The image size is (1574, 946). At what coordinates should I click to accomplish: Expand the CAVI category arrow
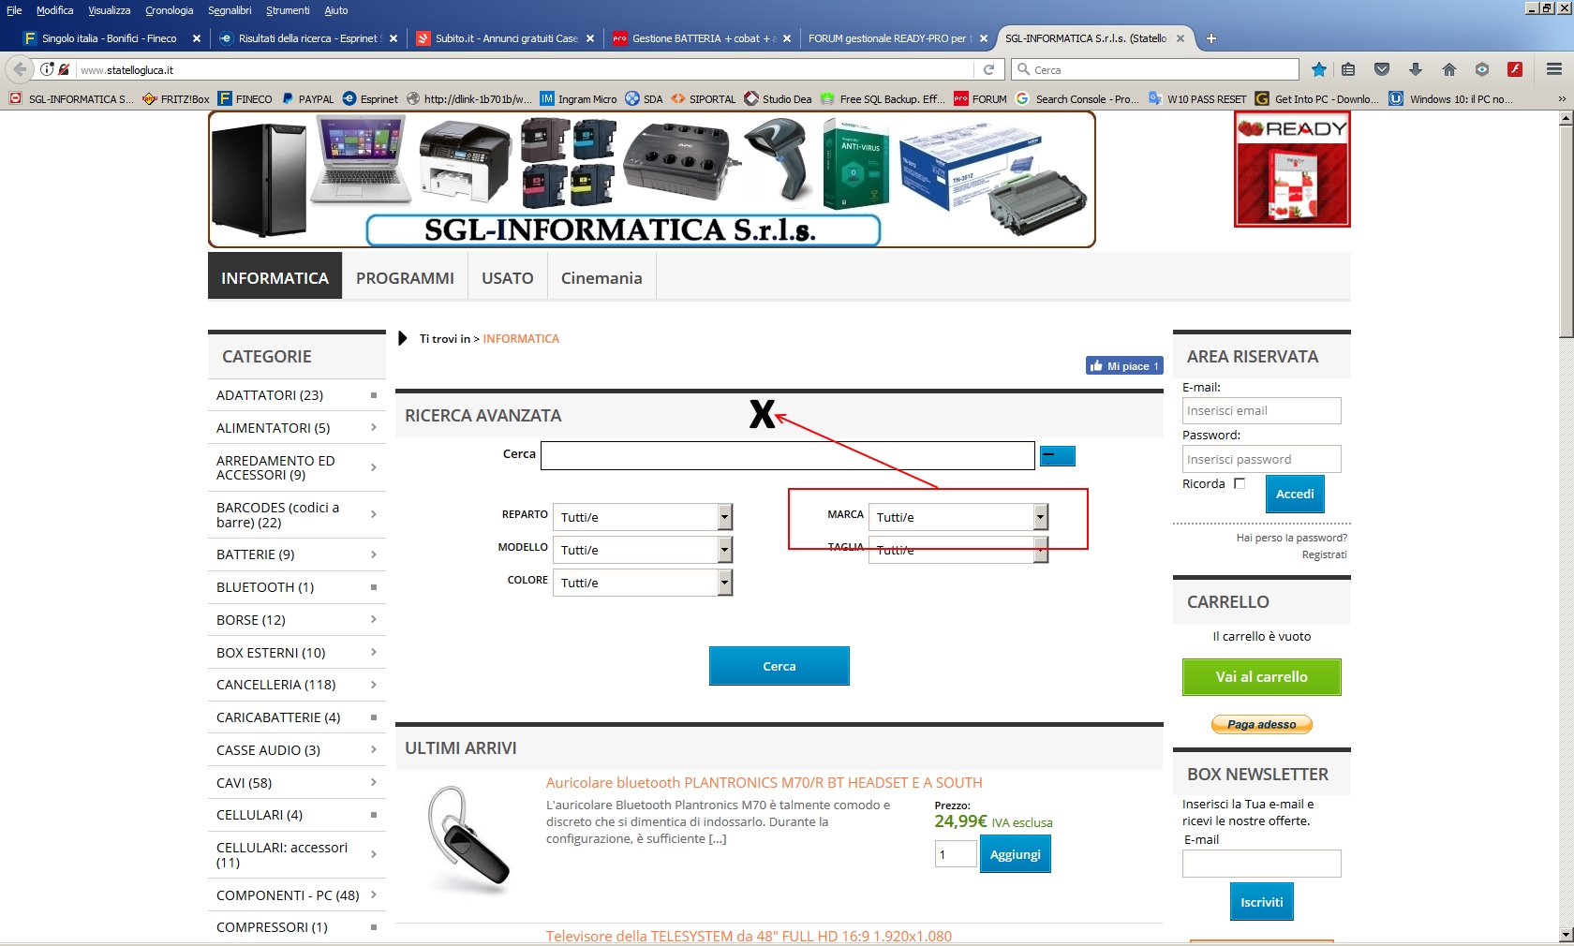click(374, 783)
